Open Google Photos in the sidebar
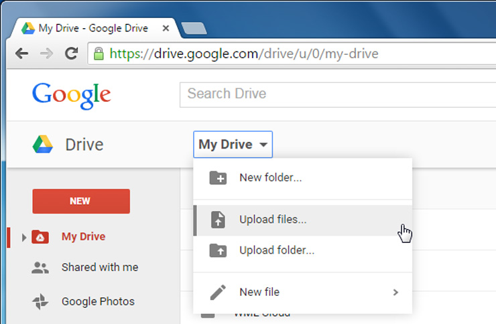Image resolution: width=496 pixels, height=324 pixels. (98, 302)
